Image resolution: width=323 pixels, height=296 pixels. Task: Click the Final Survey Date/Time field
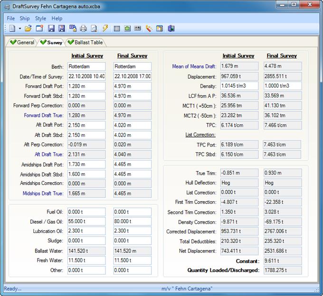pyautogui.click(x=133, y=76)
